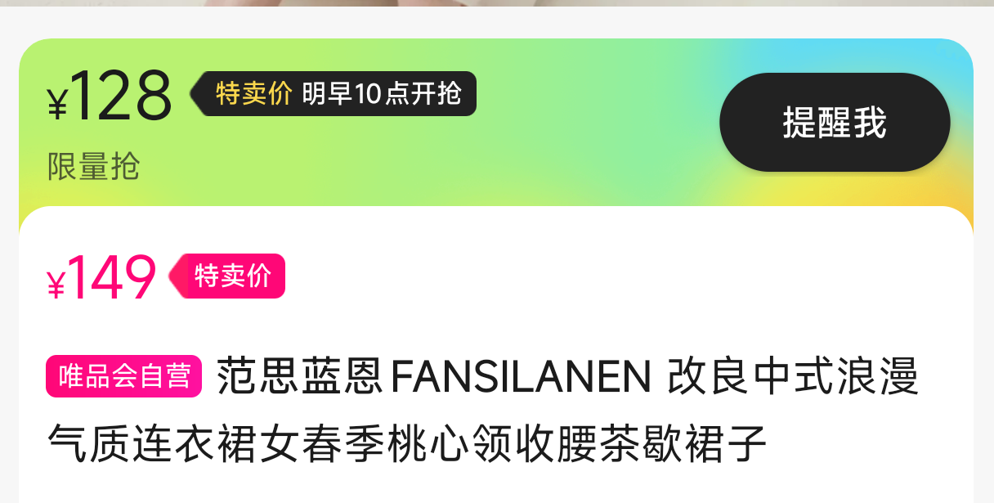Click the yellow 特卖价 label text
This screenshot has height=503, width=994.
254,94
